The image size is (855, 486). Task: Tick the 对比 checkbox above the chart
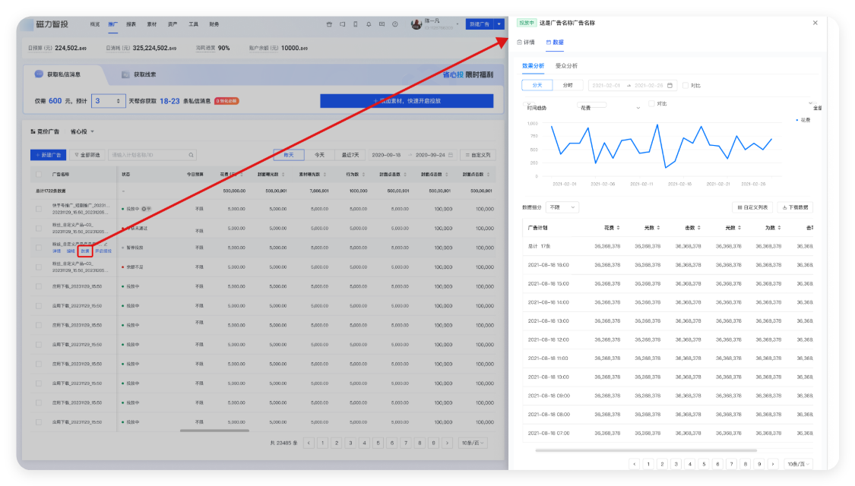coord(651,103)
